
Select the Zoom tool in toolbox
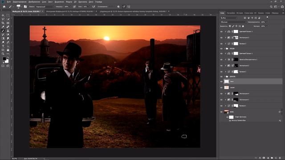pyautogui.click(x=3, y=54)
